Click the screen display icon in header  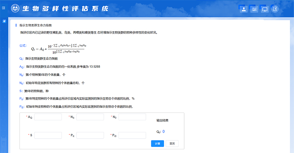tap(265, 9)
